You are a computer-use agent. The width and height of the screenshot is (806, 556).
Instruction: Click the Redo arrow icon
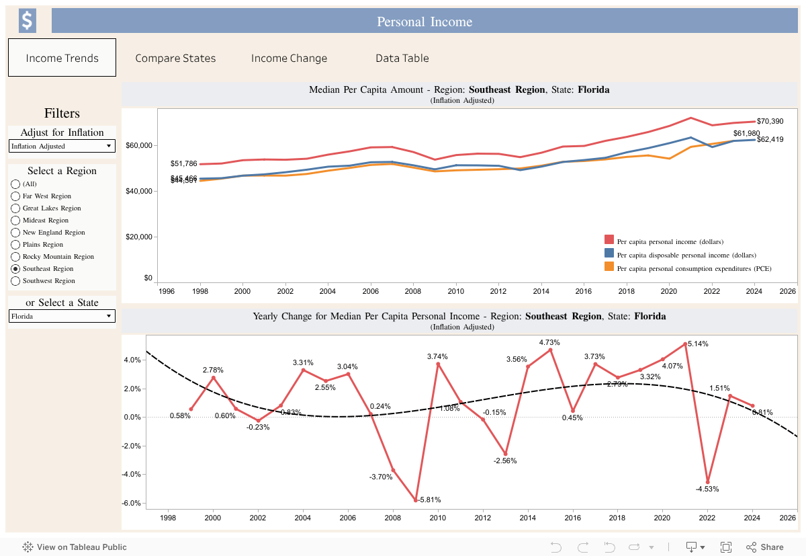pos(583,547)
